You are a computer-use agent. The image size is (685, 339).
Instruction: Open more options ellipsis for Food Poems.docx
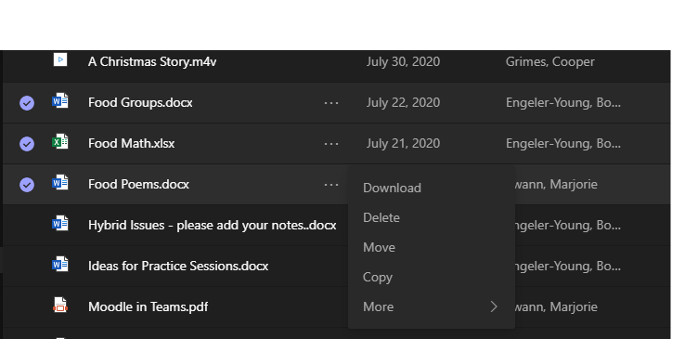coord(331,185)
